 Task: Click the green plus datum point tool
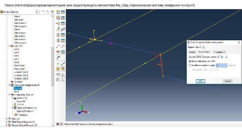click(x=58, y=64)
